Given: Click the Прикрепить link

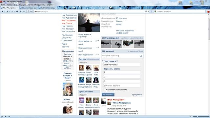Looking at the screenshot, I should point(137,95).
